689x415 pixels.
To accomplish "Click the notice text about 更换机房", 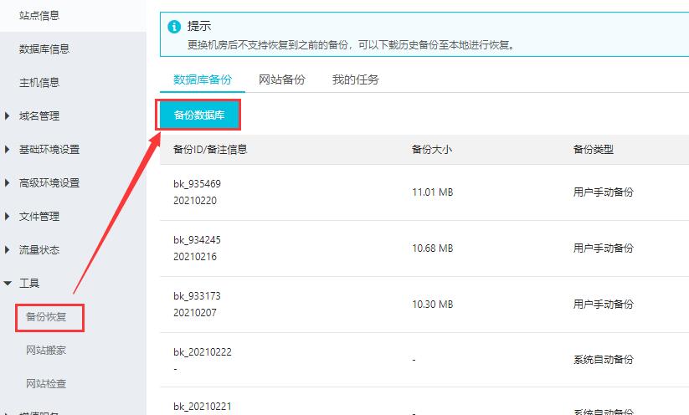I will coord(351,45).
